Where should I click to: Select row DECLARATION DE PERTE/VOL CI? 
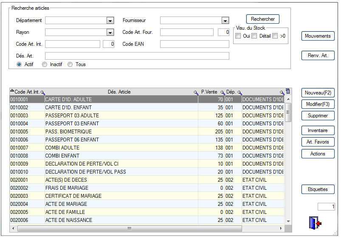coord(147,163)
